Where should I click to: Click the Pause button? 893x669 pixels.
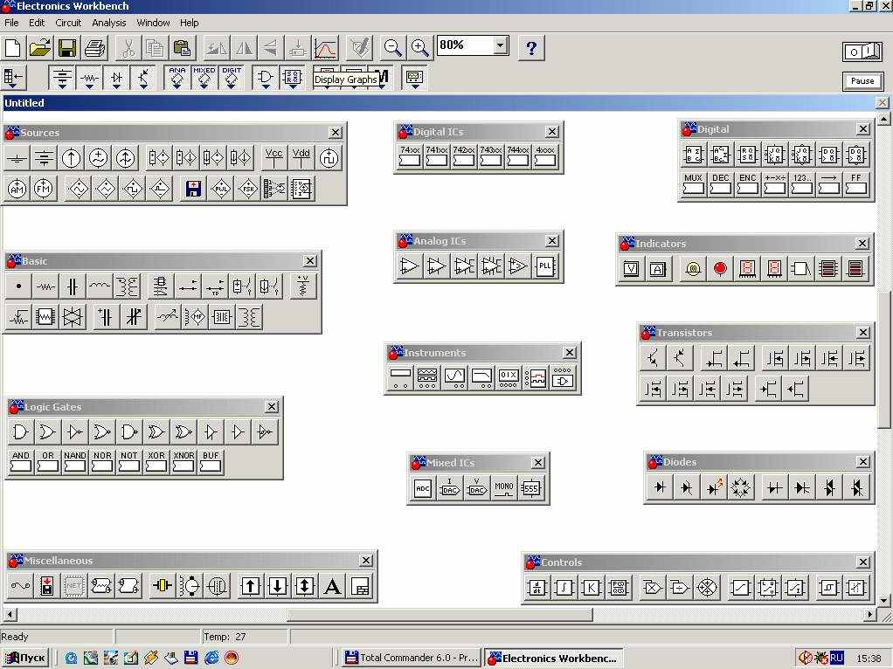pos(862,81)
